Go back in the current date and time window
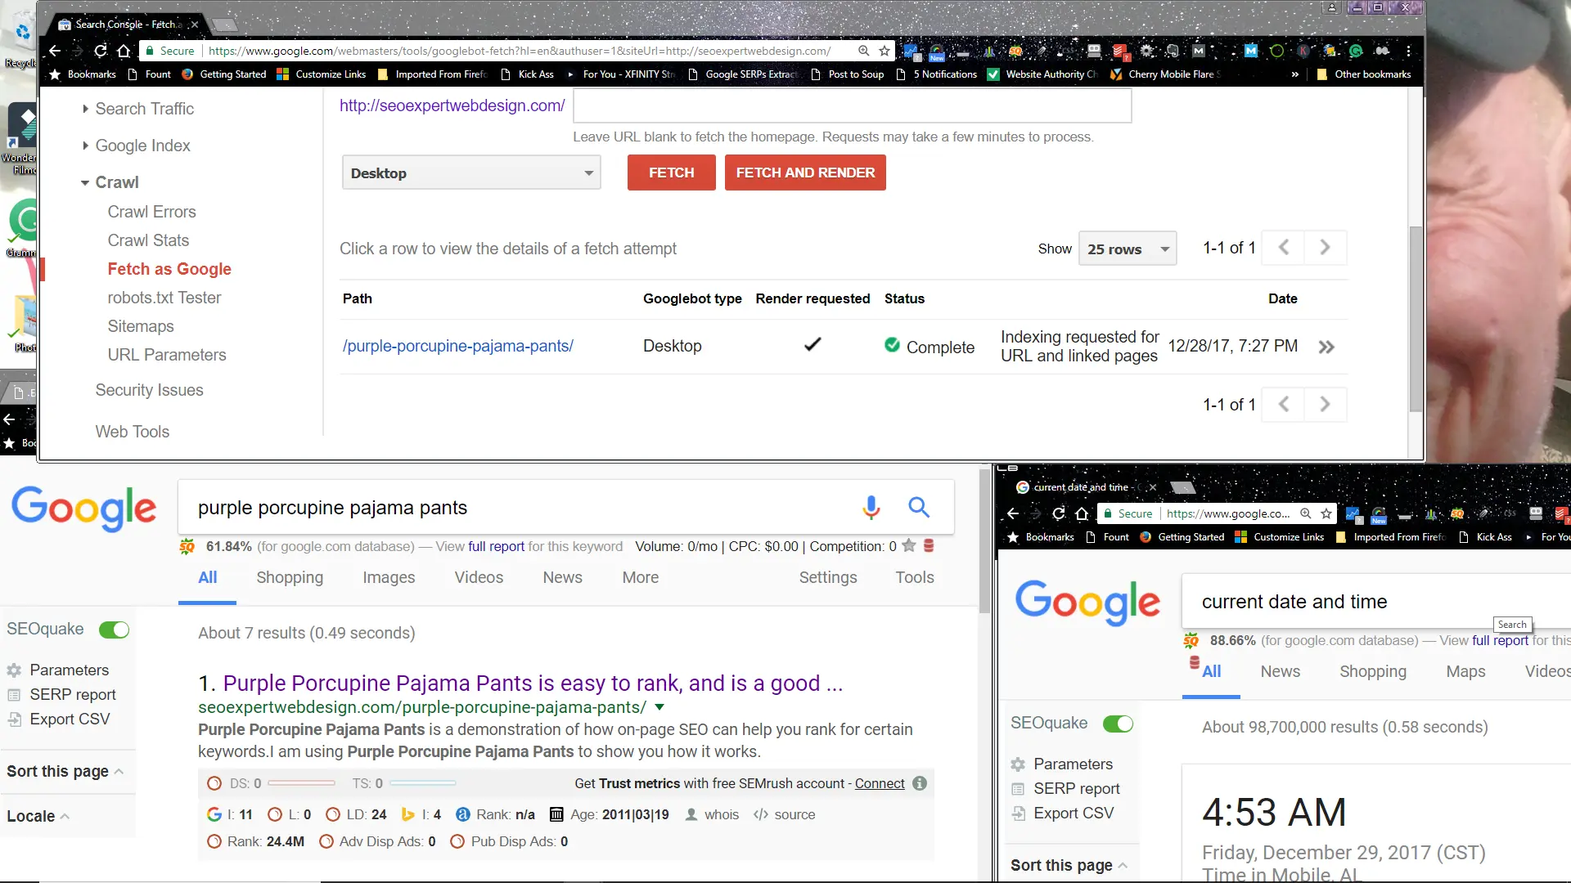Viewport: 1571px width, 883px height. pos(1013,513)
